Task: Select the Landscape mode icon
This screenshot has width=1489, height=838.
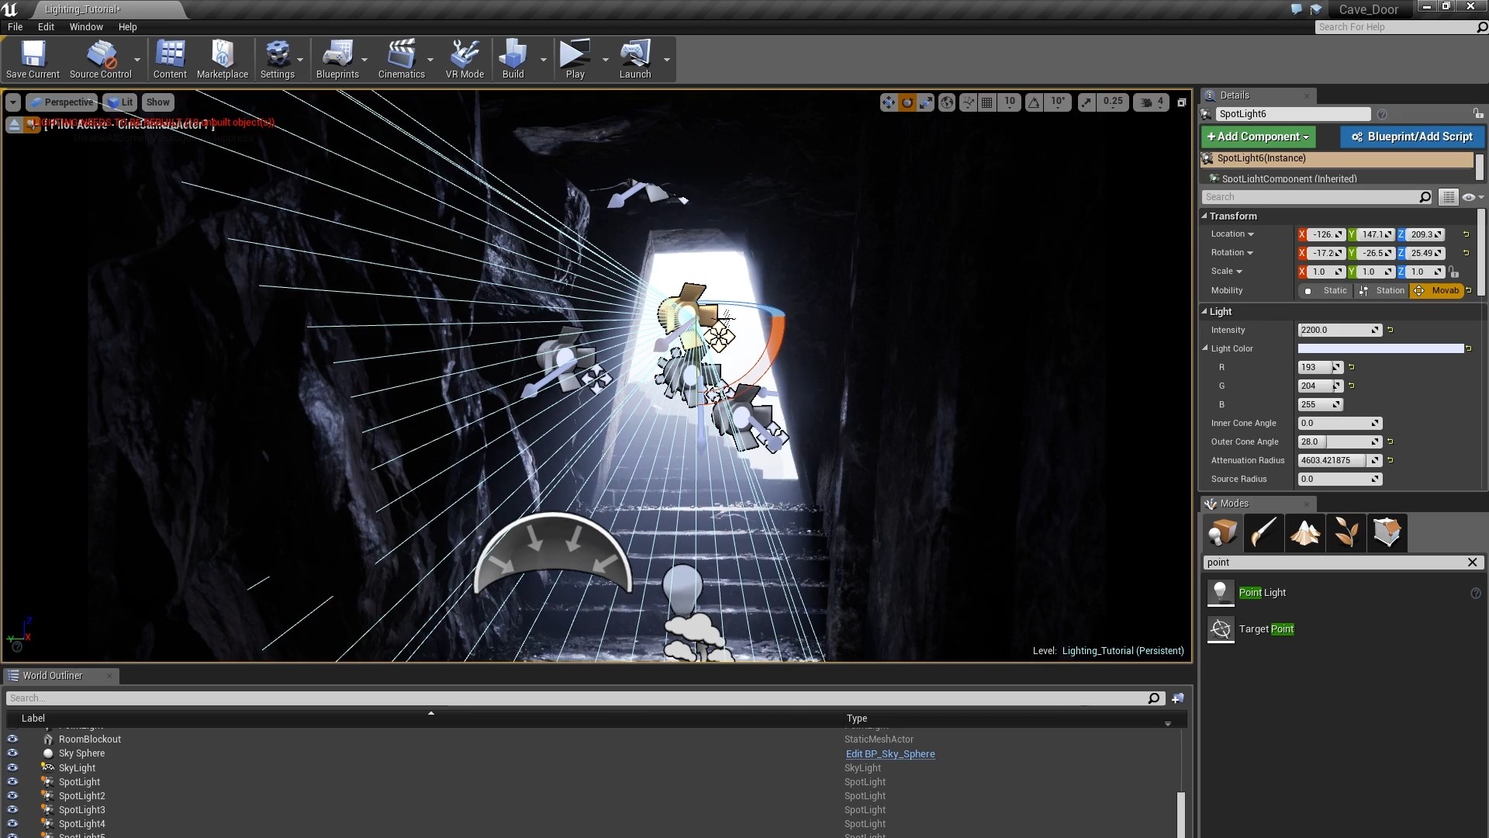Action: pos(1304,533)
